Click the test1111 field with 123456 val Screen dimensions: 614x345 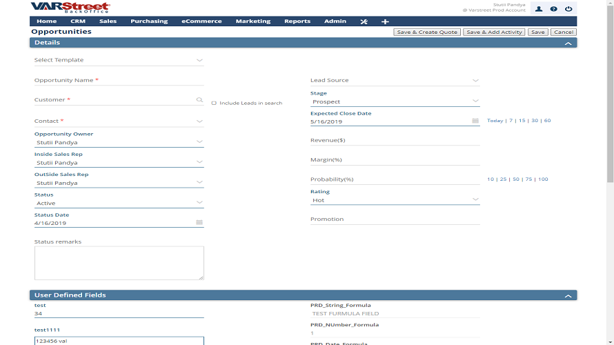pos(119,341)
